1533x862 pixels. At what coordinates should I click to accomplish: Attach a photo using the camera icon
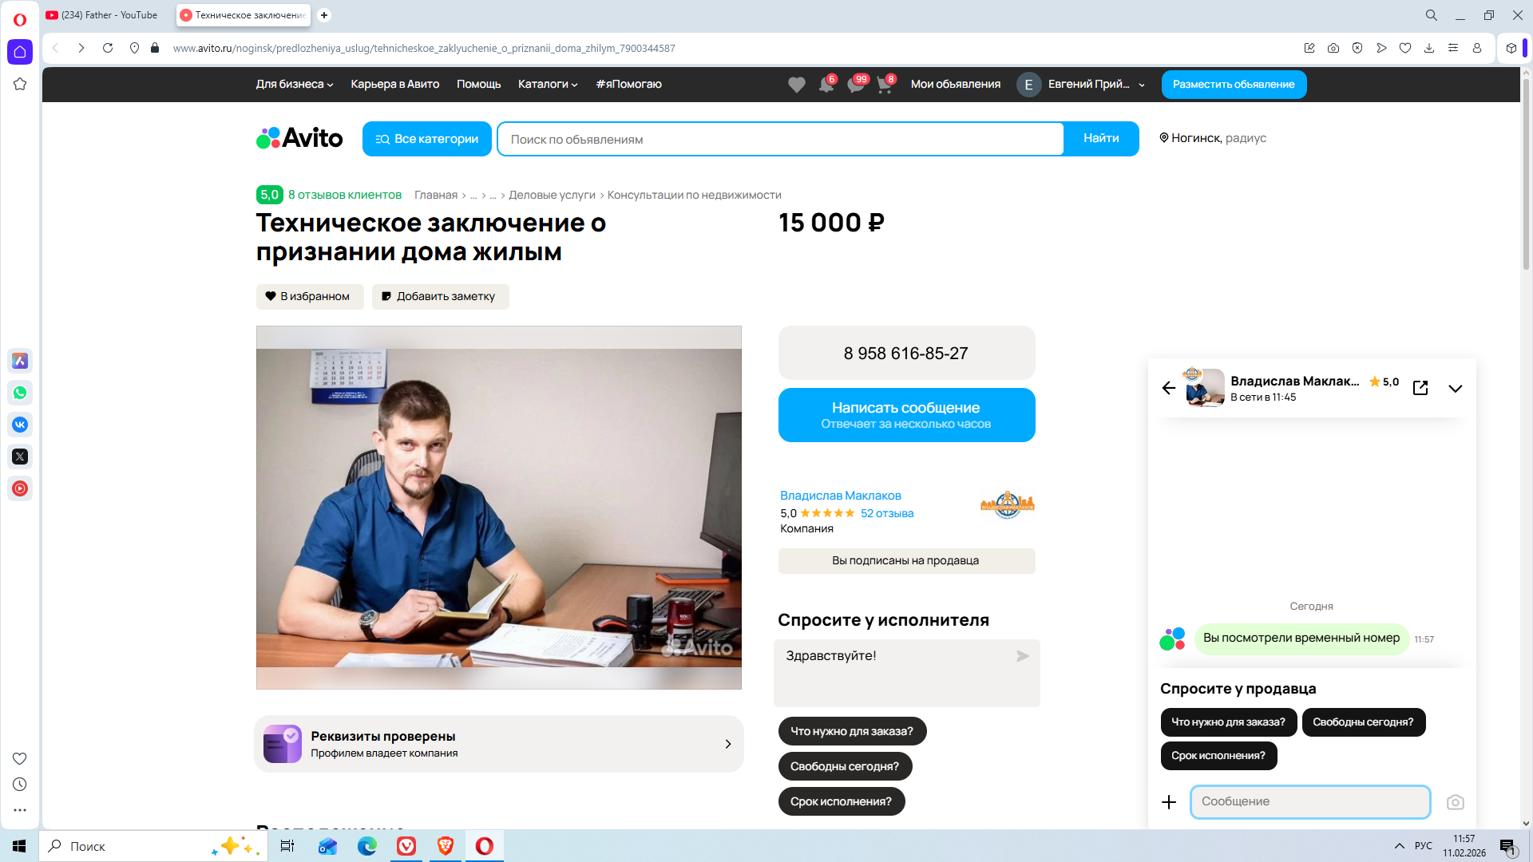click(1455, 802)
